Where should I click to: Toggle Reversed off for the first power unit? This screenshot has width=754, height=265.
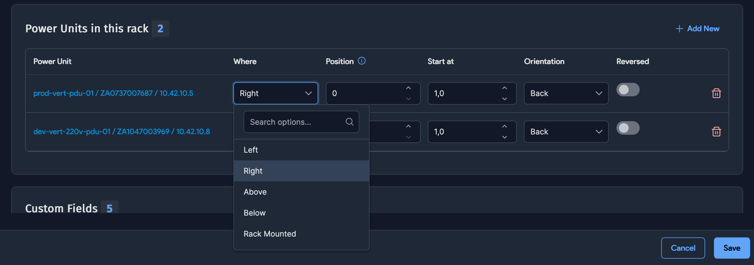coord(628,89)
